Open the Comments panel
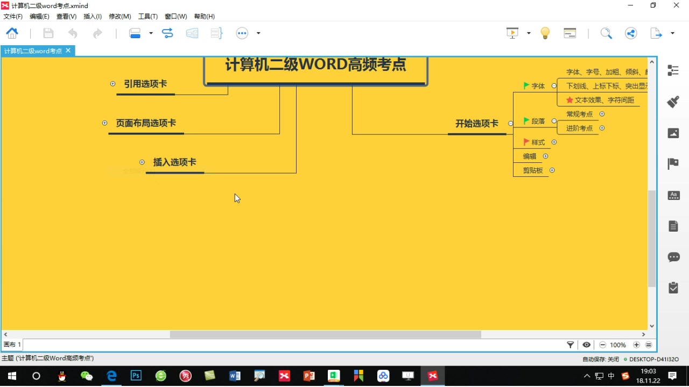Image resolution: width=689 pixels, height=387 pixels. point(673,257)
